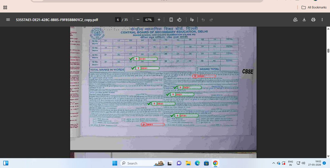Rotate the PDF counterclockwise
Screen dimensions: 330x168
point(179,20)
